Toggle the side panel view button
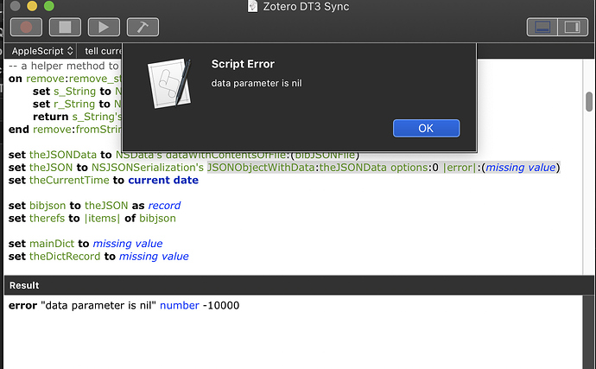This screenshot has height=369, width=596. coord(573,27)
